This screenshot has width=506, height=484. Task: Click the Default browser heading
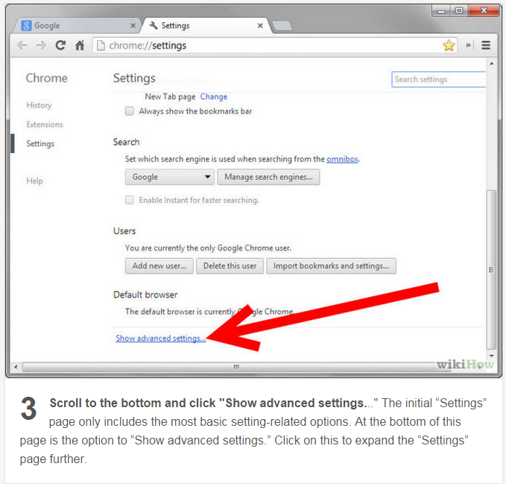[x=145, y=295]
